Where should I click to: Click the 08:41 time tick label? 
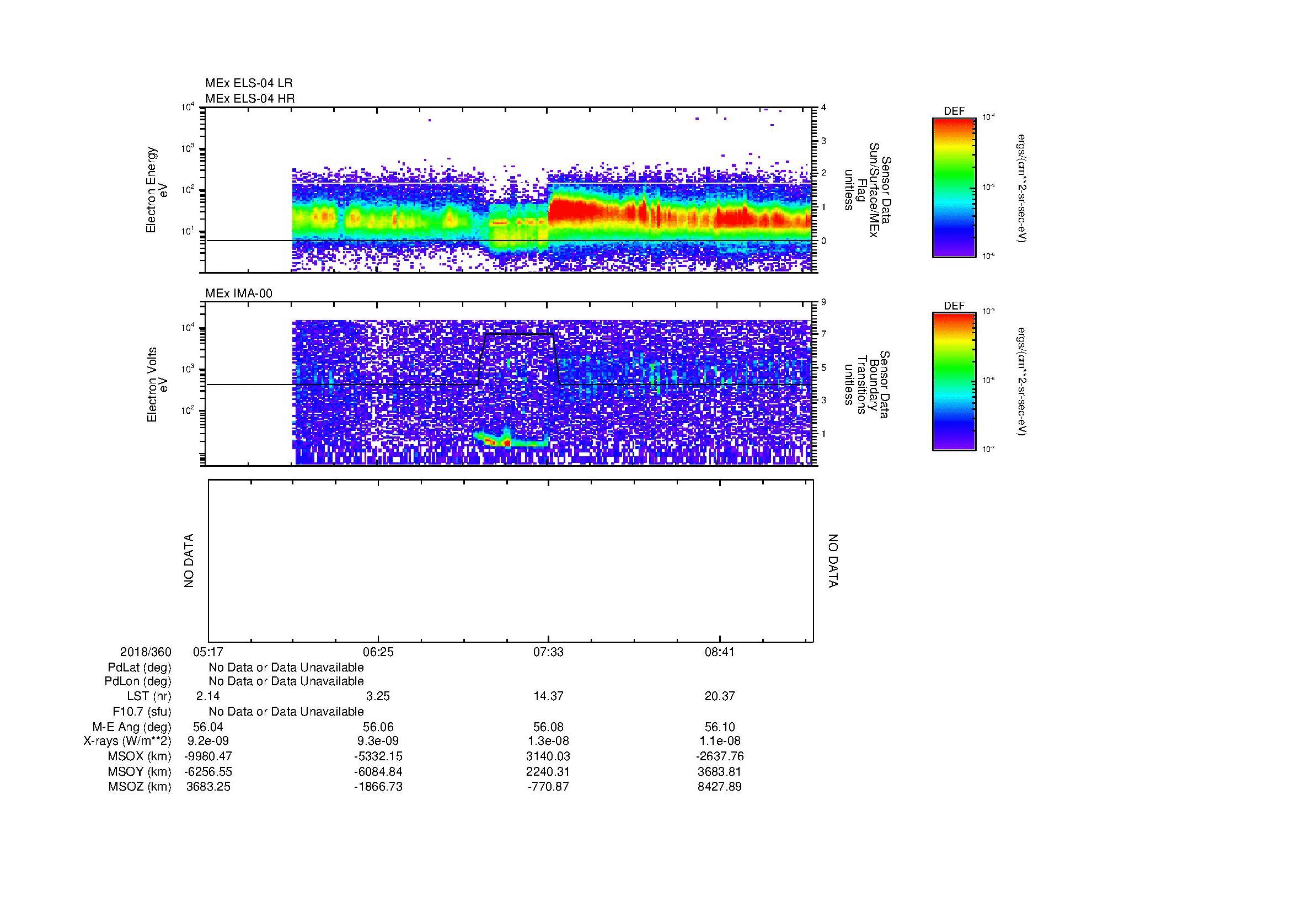720,652
